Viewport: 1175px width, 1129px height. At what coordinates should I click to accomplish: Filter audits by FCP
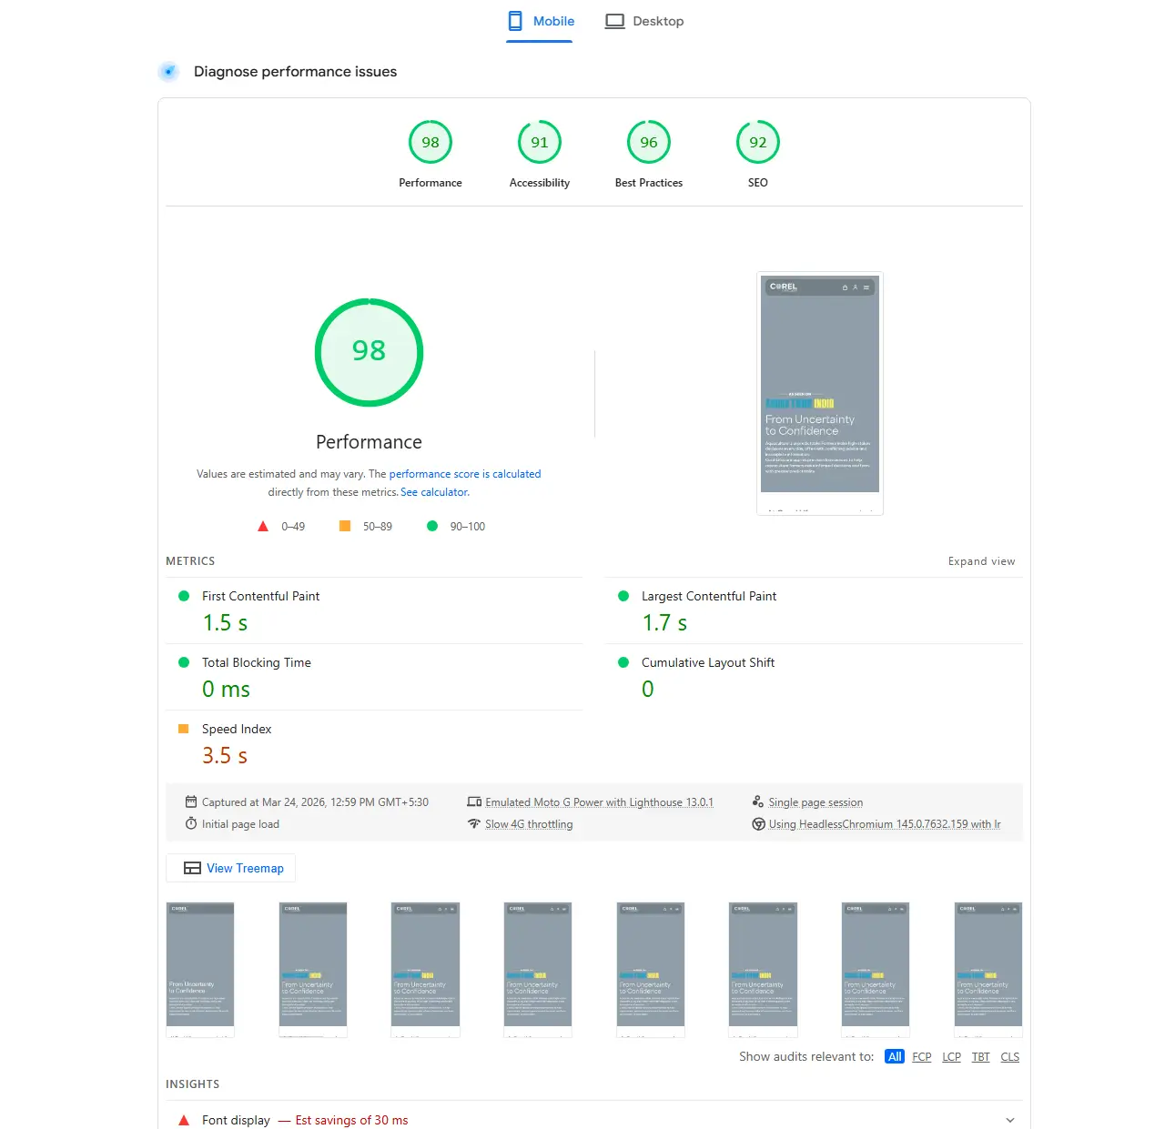coord(921,1057)
